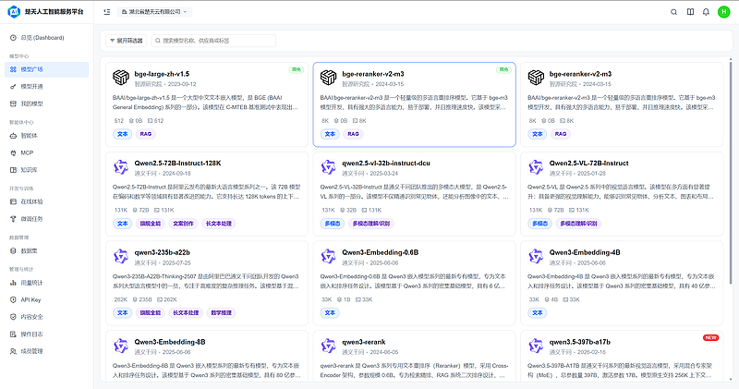Expand the 展开筛选器 filter panel
Screen dimensions: 739x389
click(x=126, y=41)
